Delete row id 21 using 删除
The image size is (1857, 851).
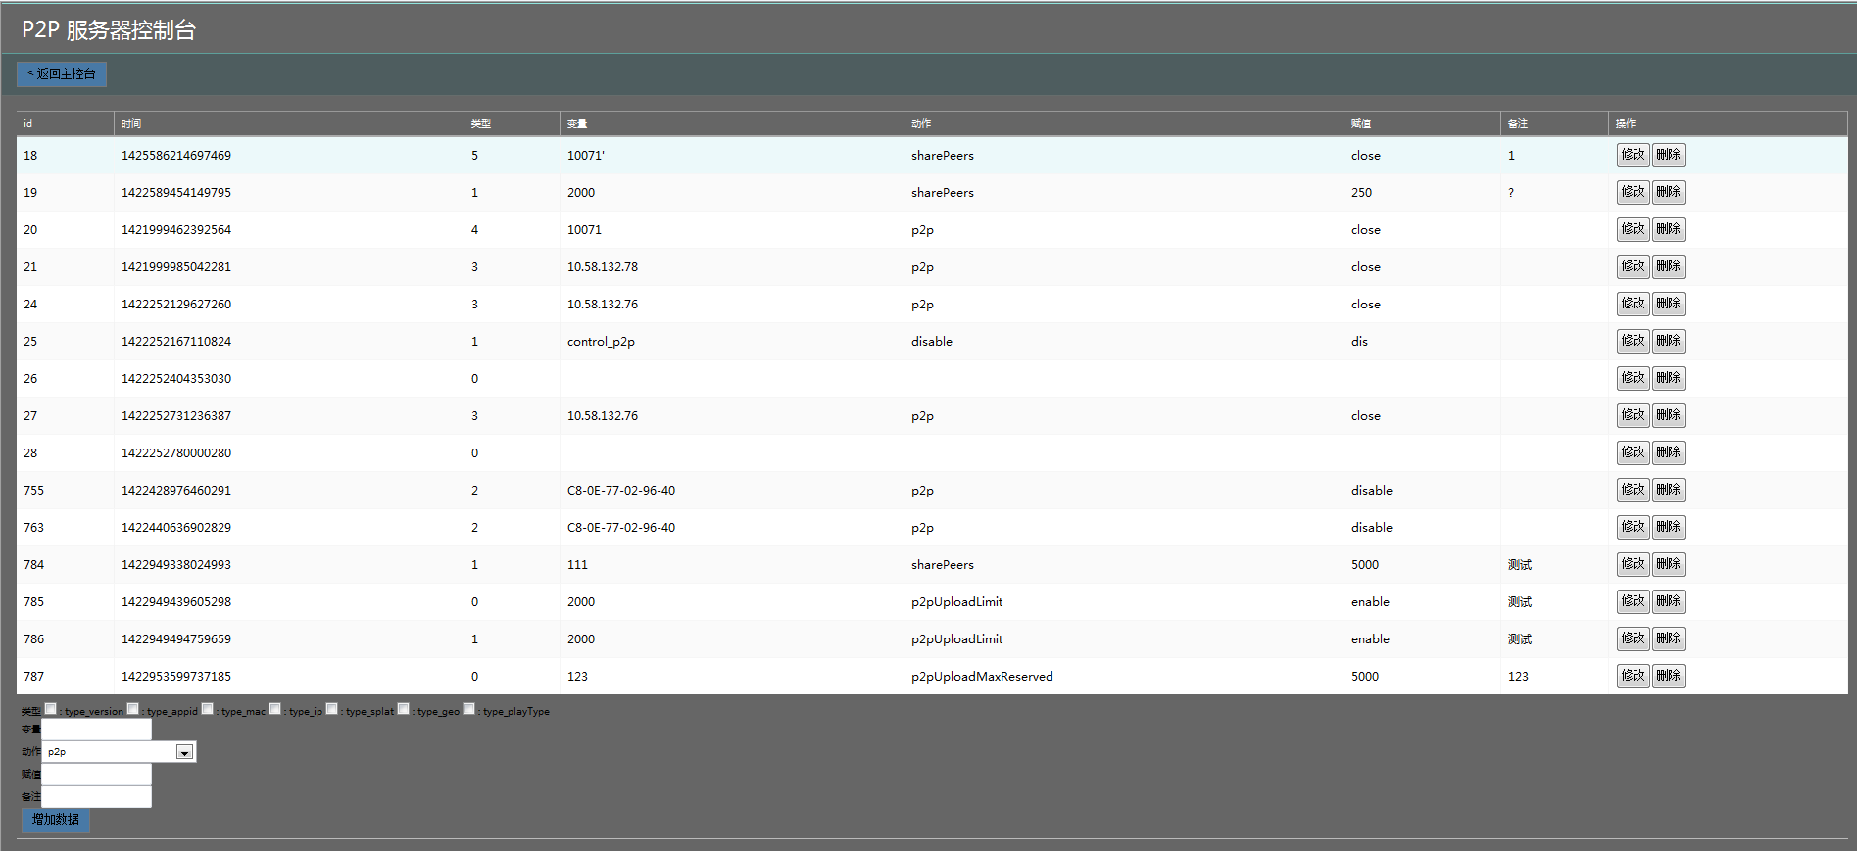coord(1668,266)
